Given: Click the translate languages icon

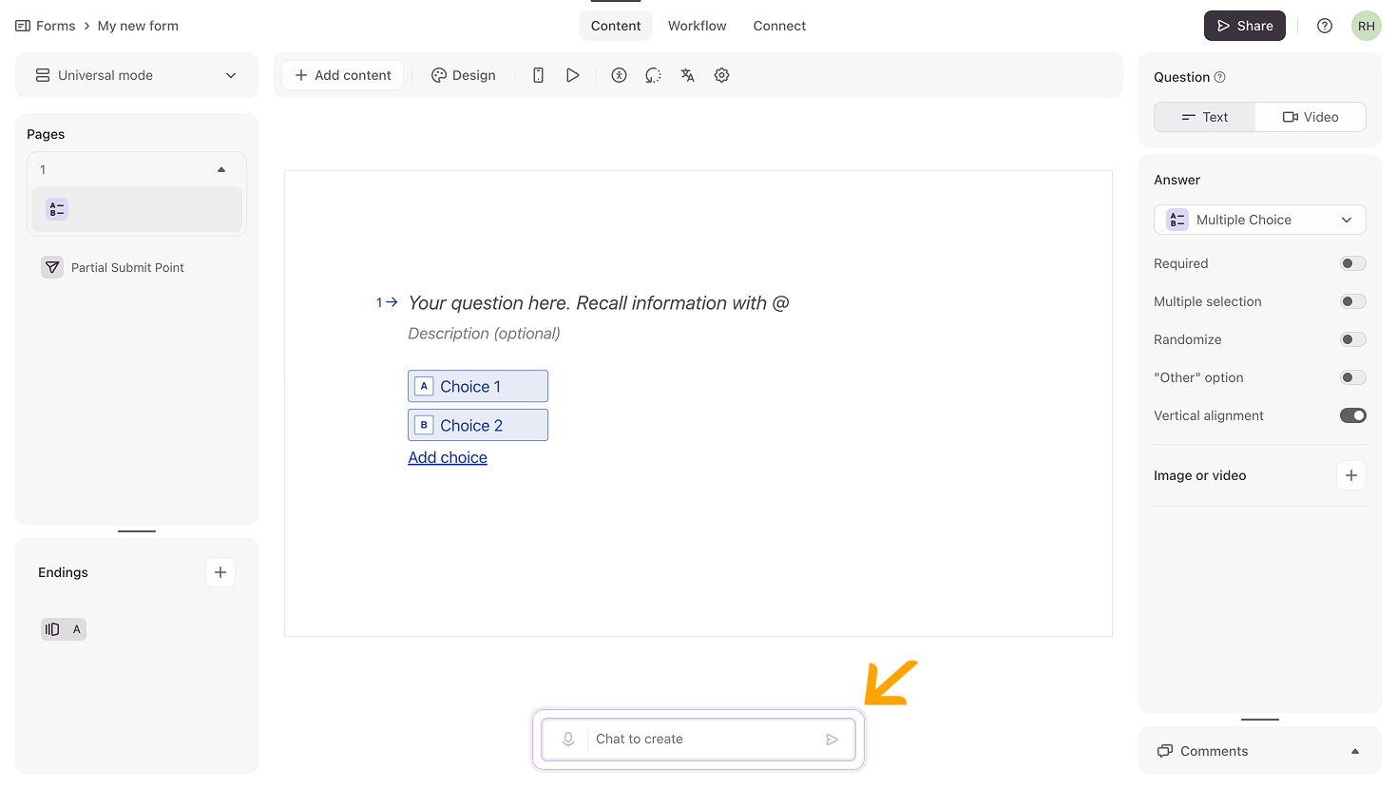Looking at the screenshot, I should (687, 75).
